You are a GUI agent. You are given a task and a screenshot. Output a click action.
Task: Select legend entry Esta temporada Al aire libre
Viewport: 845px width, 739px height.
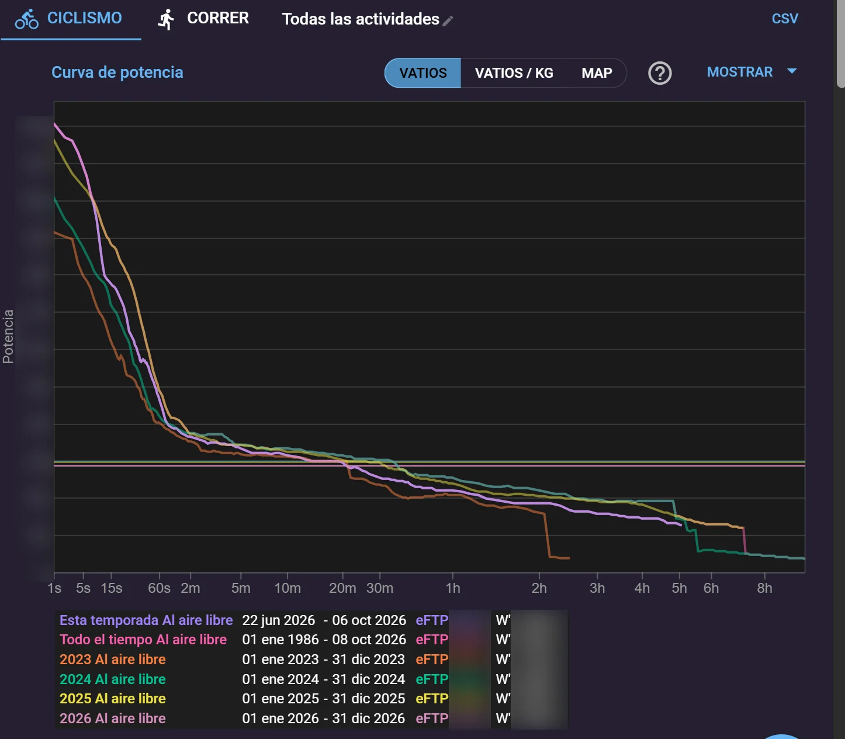[146, 620]
